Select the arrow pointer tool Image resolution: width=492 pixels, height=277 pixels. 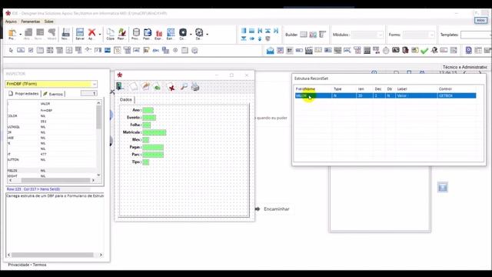(x=11, y=50)
